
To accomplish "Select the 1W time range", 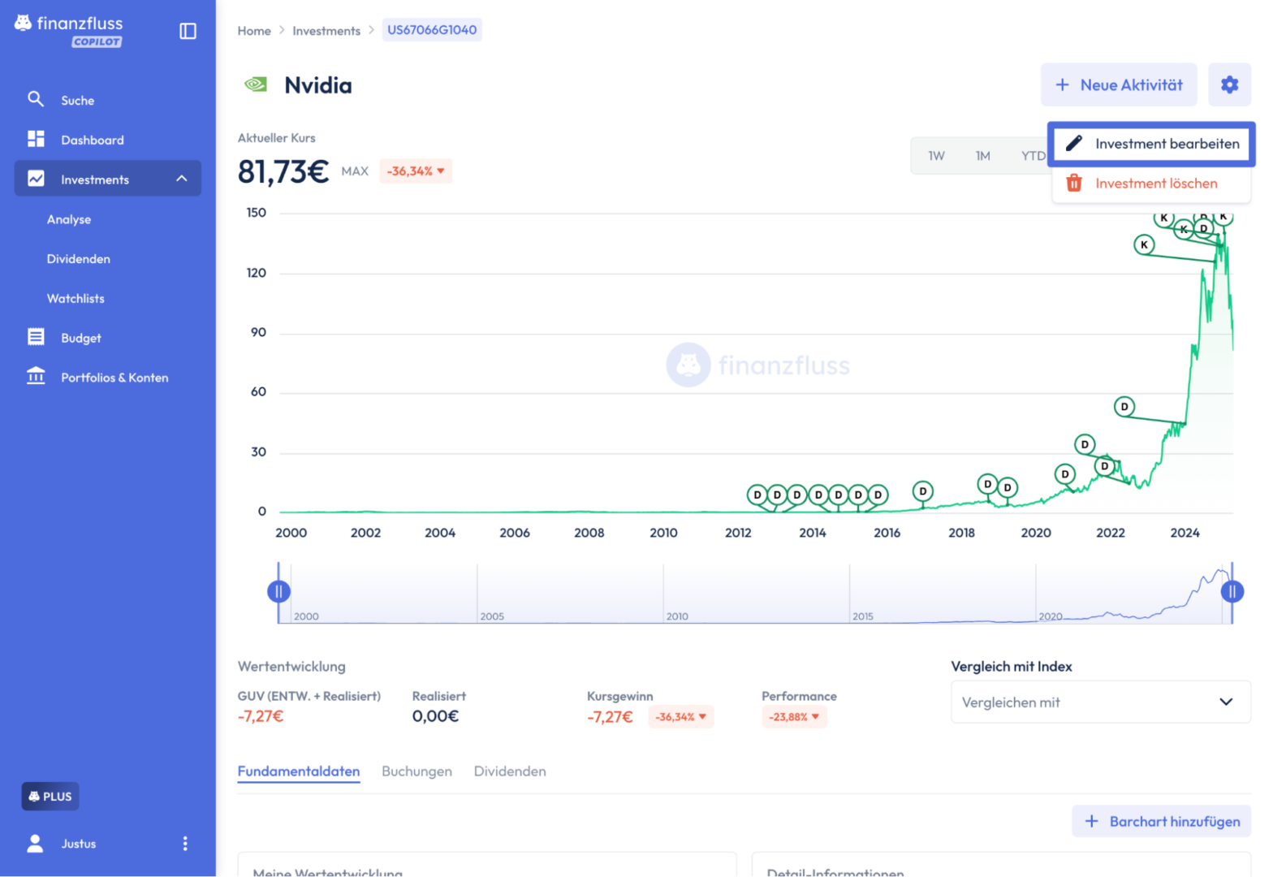I will tap(936, 155).
